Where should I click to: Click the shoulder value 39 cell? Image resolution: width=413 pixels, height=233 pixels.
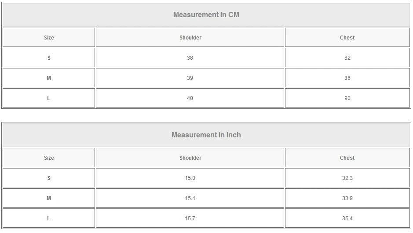190,78
